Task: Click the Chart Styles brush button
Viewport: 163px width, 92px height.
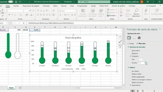Action: click(120, 41)
